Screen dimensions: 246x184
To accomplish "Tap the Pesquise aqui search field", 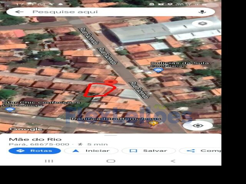I will tap(111, 12).
